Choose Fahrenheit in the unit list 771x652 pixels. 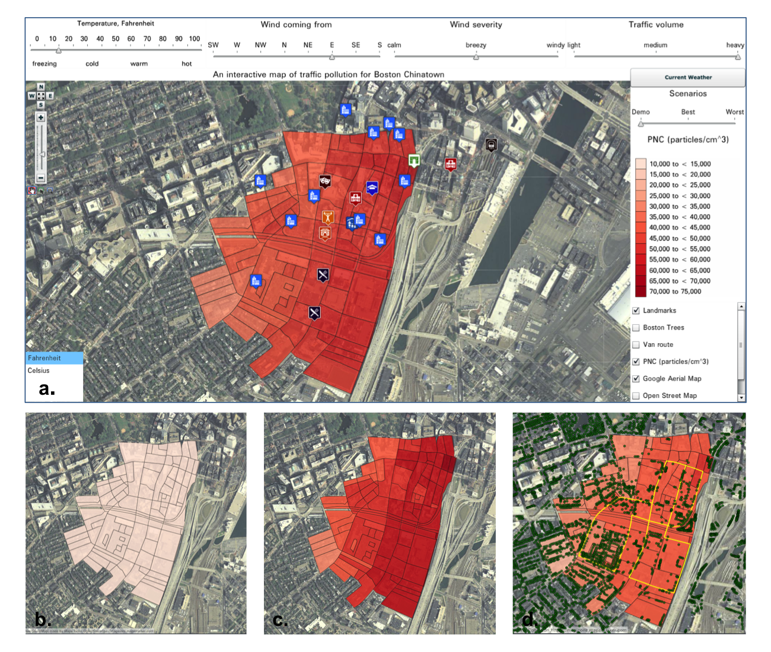[44, 358]
